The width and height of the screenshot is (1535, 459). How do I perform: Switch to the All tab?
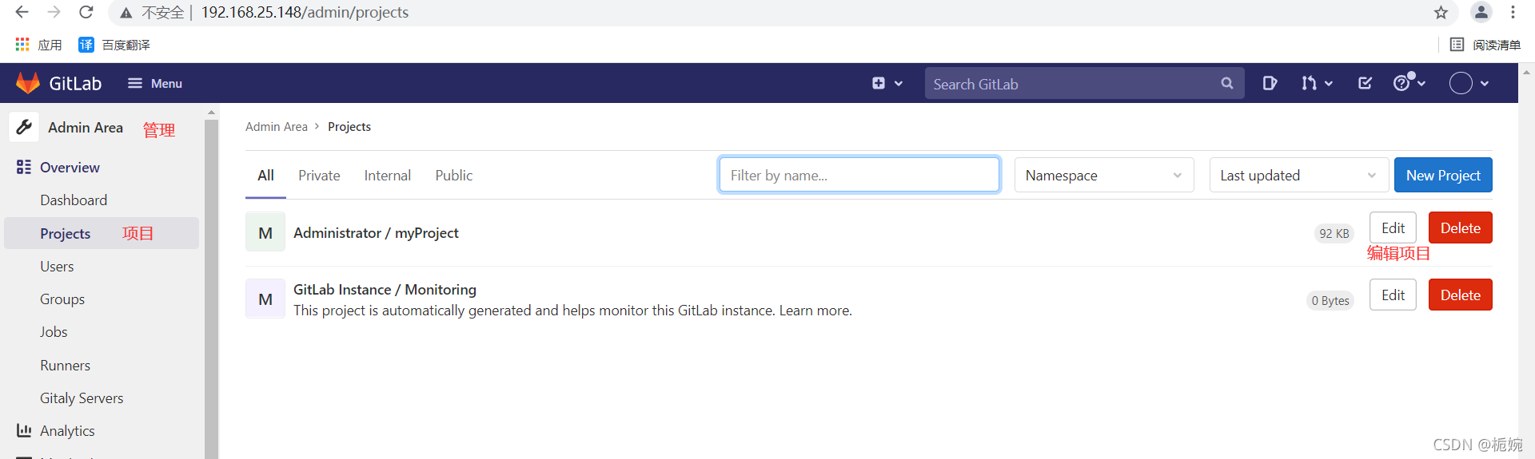265,176
